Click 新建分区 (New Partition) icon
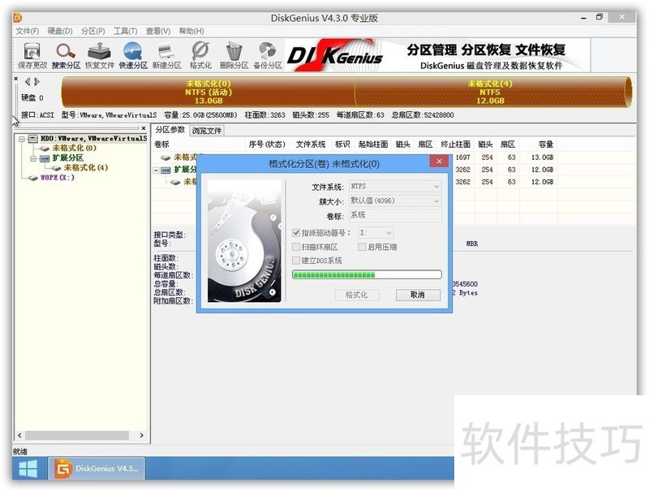Screen dimensions: 649x492 coord(167,55)
